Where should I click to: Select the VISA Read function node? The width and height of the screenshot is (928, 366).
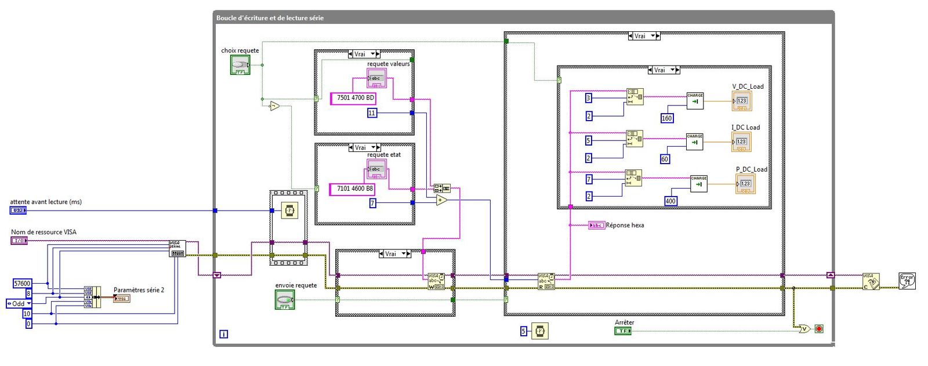546,281
